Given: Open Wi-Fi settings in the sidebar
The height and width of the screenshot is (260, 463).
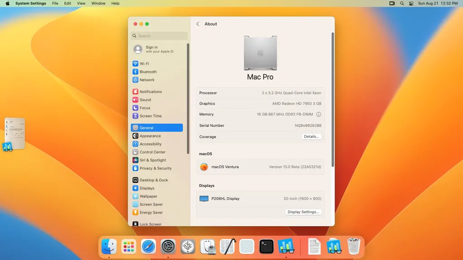Looking at the screenshot, I should [157, 64].
